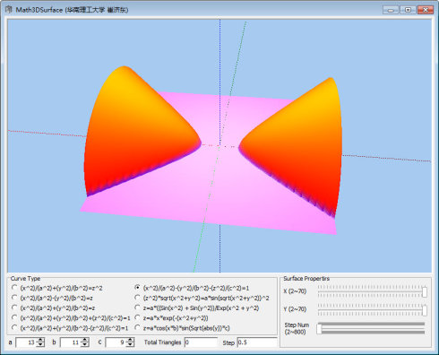439x355 pixels.
Task: Select the (z^2)*sqrt(x^2+y^2) sine surface option
Action: [202, 298]
